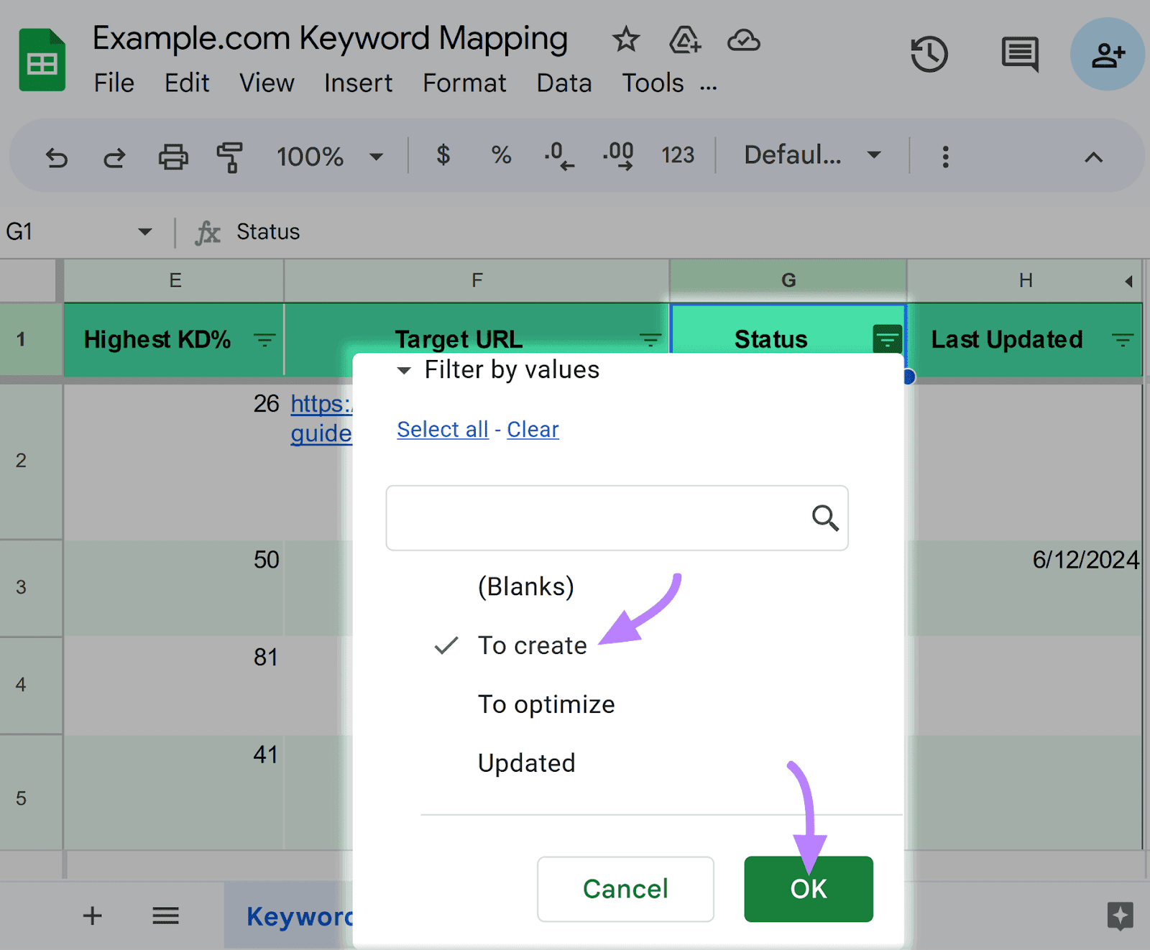Click the Decrease decimal places icon

pos(559,155)
